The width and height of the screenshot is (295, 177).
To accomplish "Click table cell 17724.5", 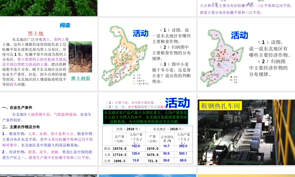I will tap(119, 155).
